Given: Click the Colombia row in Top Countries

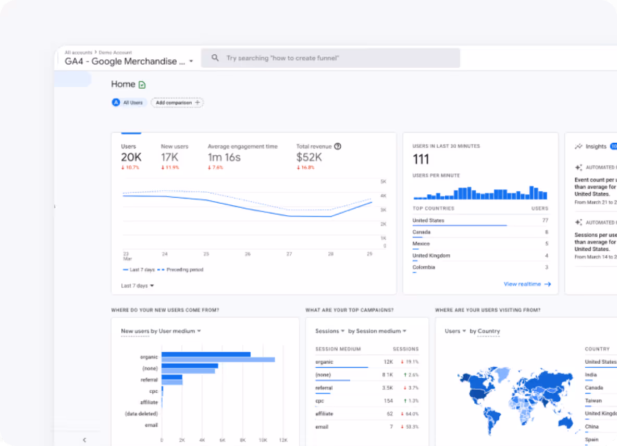Looking at the screenshot, I should (480, 268).
